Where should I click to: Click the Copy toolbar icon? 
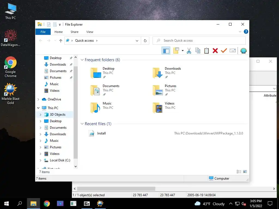tap(198, 51)
